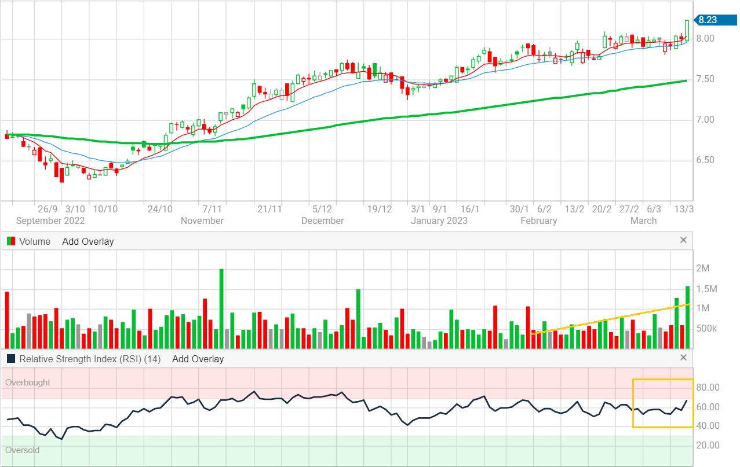Click Add Overlay in the Volume panel
The width and height of the screenshot is (740, 467).
coord(88,241)
